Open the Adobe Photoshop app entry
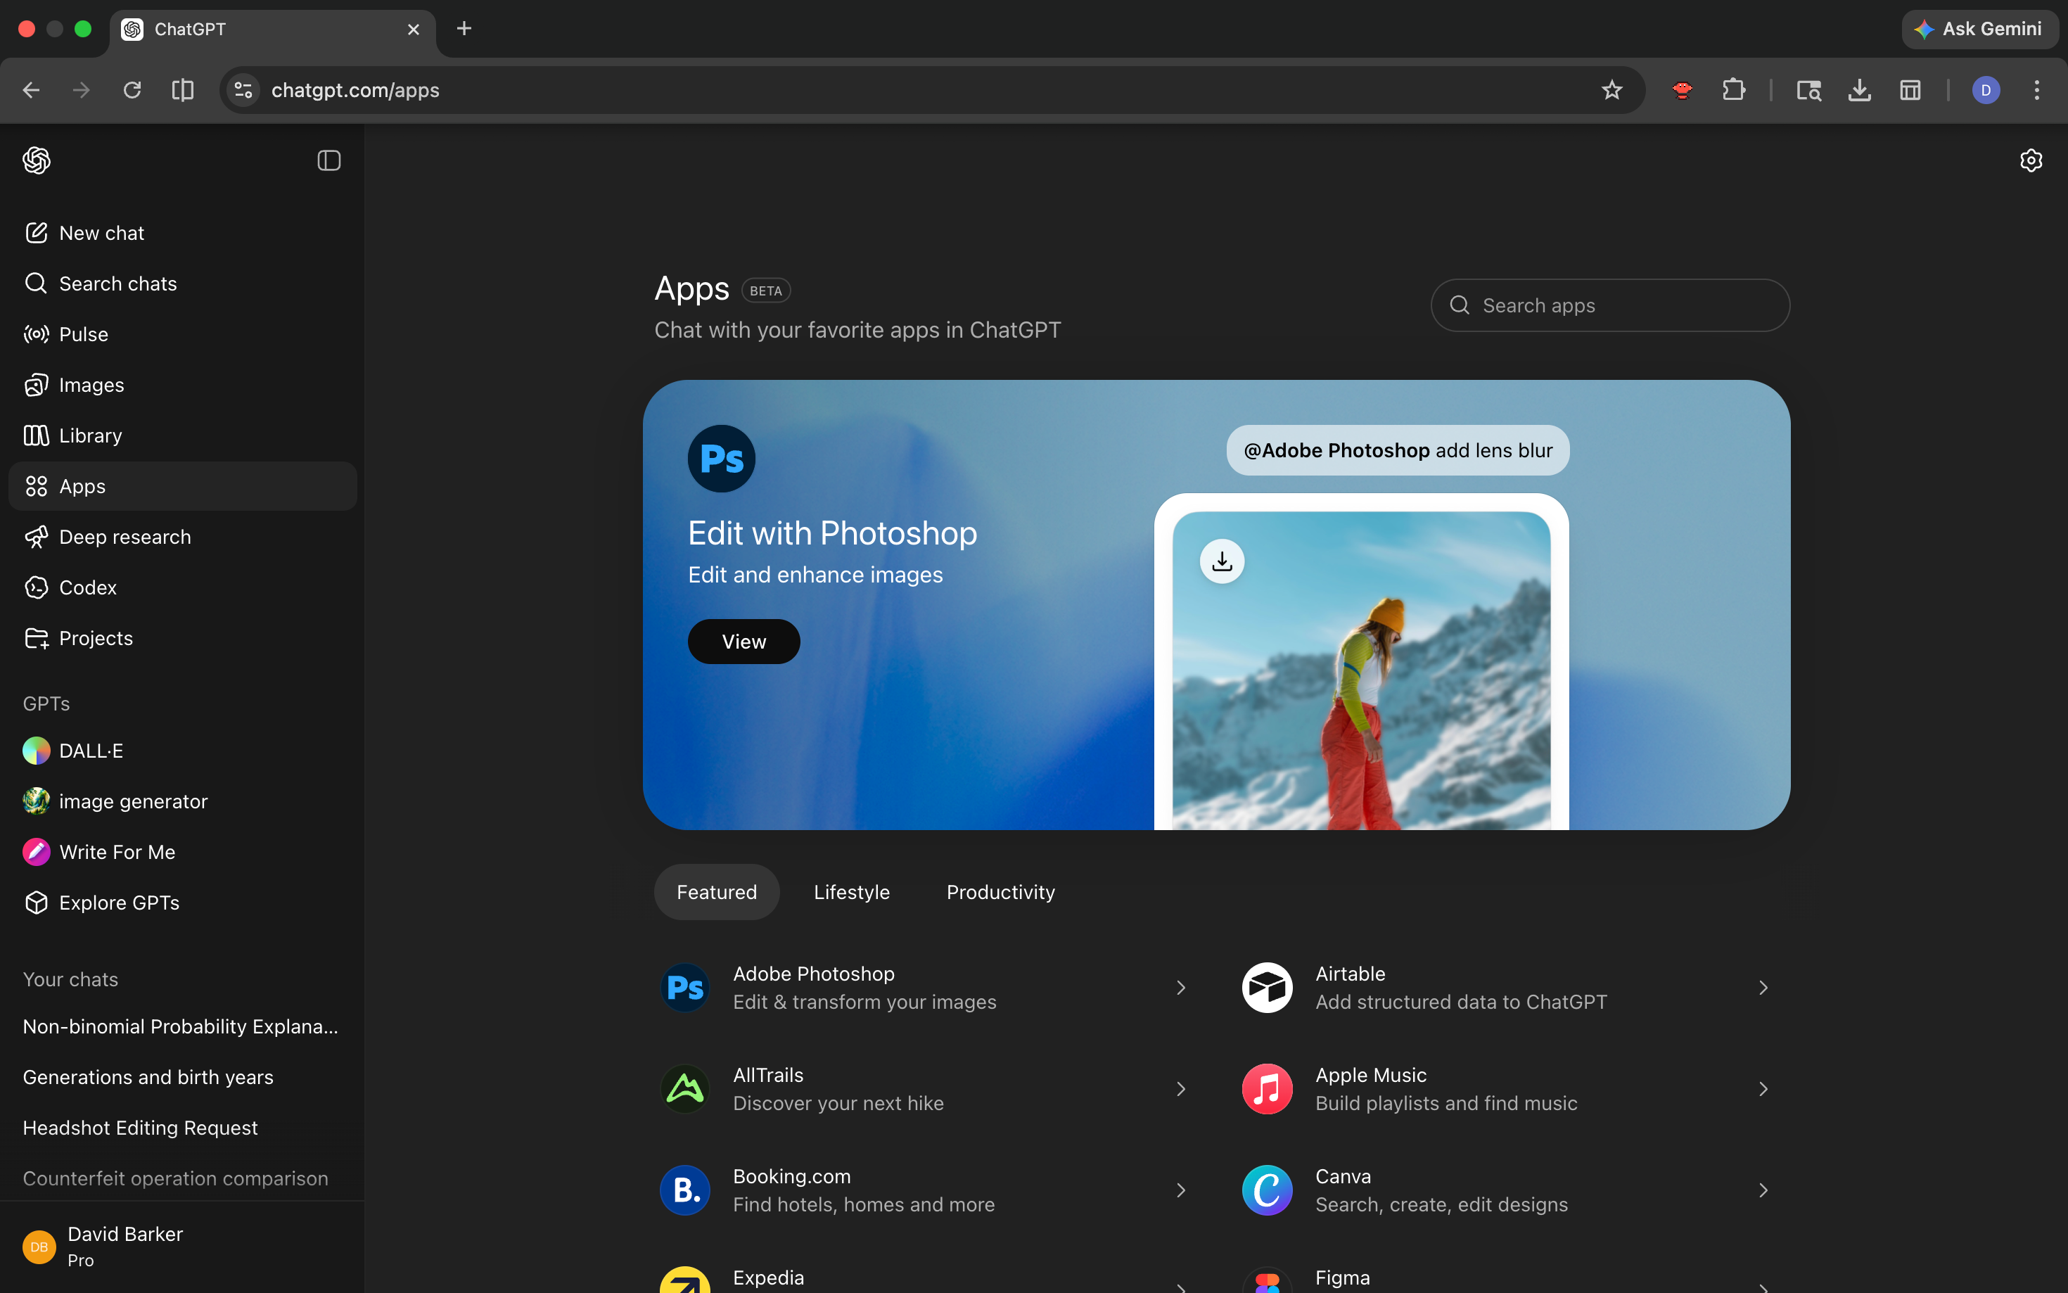This screenshot has height=1293, width=2068. [x=926, y=988]
